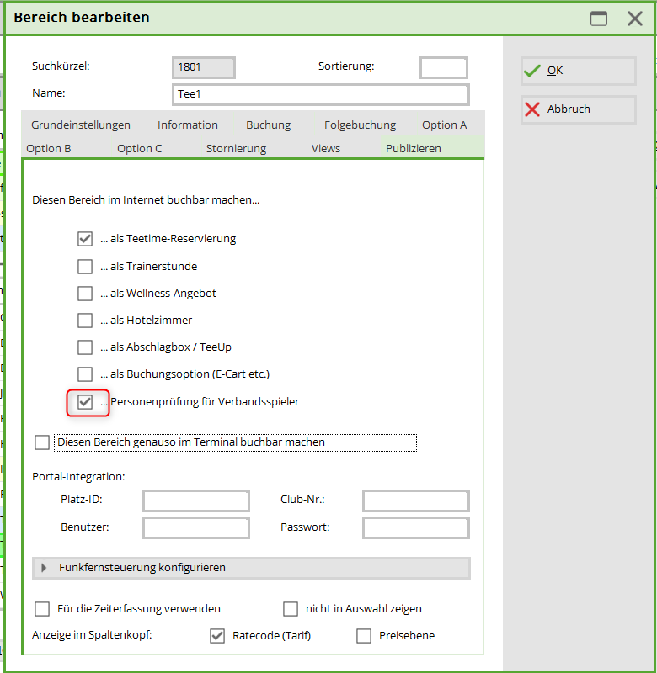Open the Stornierung tab

[236, 149]
